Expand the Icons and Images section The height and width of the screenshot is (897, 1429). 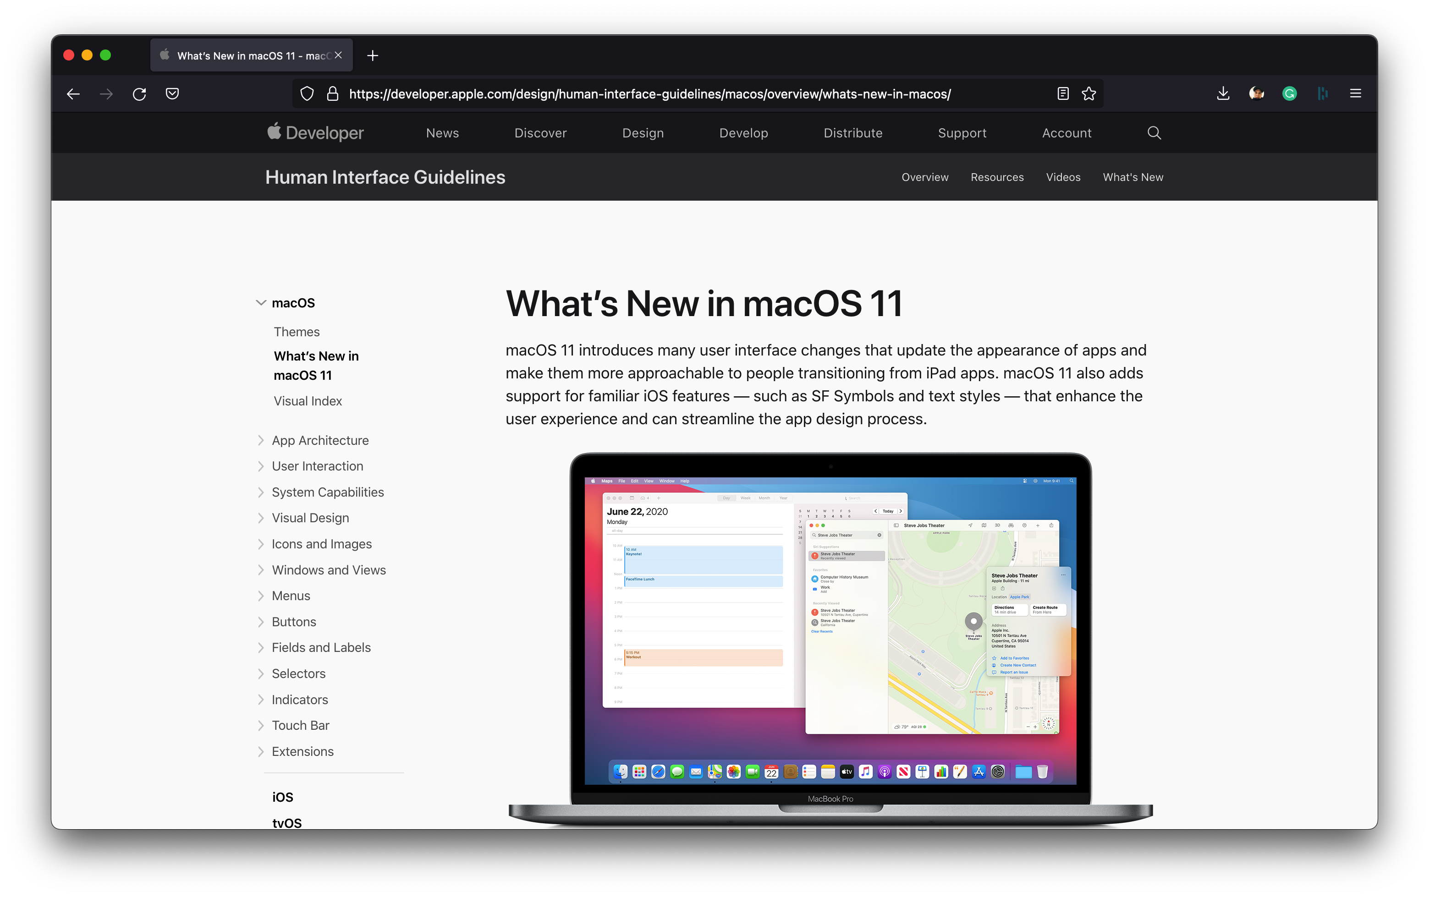pyautogui.click(x=260, y=544)
